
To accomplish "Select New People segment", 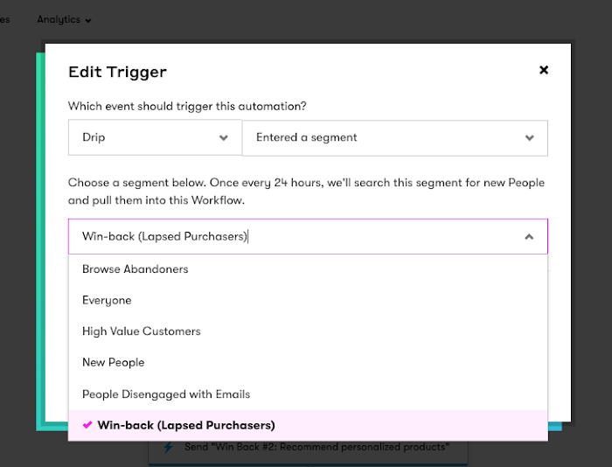I will pyautogui.click(x=308, y=362).
